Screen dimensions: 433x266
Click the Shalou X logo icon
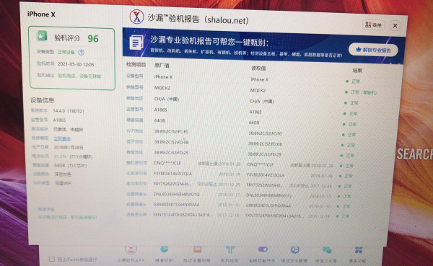[x=136, y=17]
